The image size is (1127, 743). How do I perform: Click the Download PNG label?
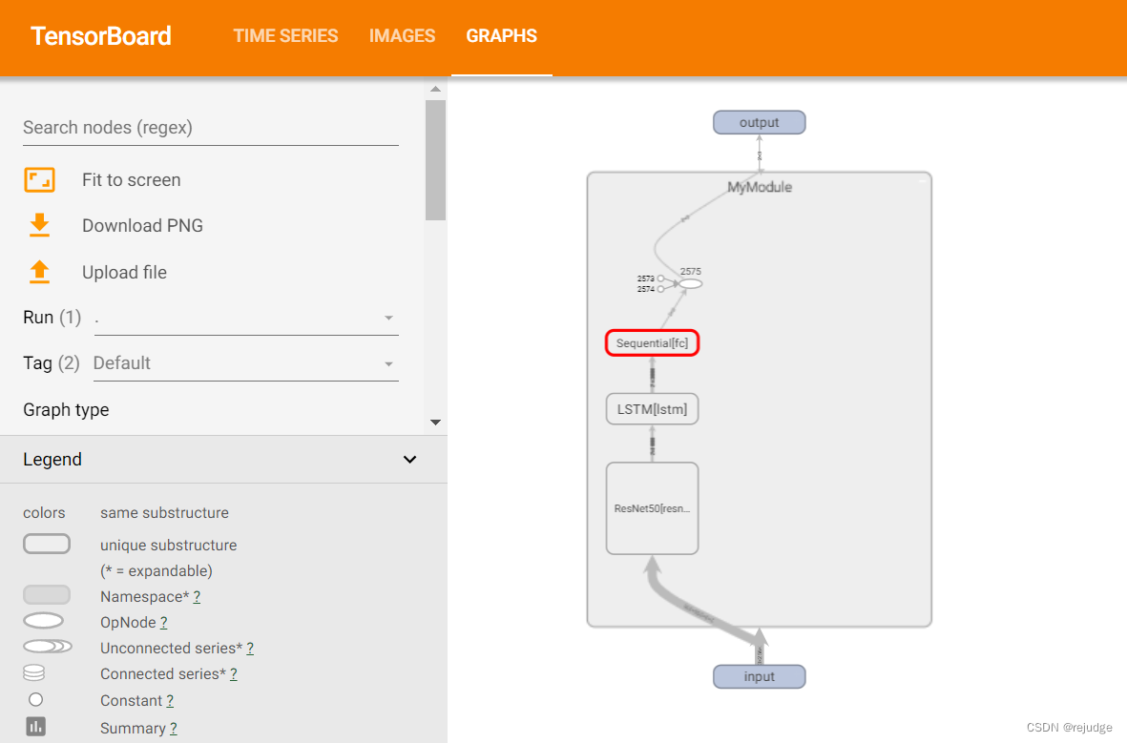click(x=142, y=226)
